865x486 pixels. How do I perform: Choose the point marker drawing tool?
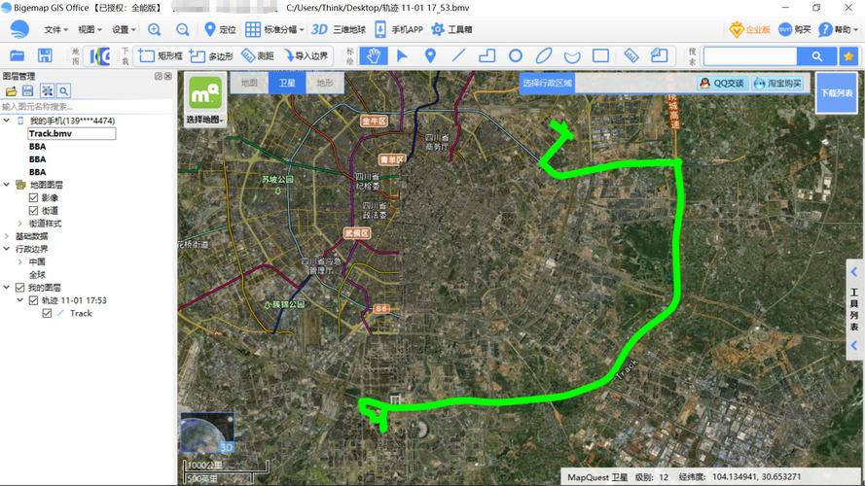[x=430, y=56]
